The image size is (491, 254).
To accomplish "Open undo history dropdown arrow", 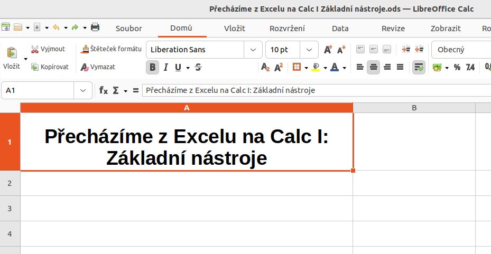I will [66, 28].
